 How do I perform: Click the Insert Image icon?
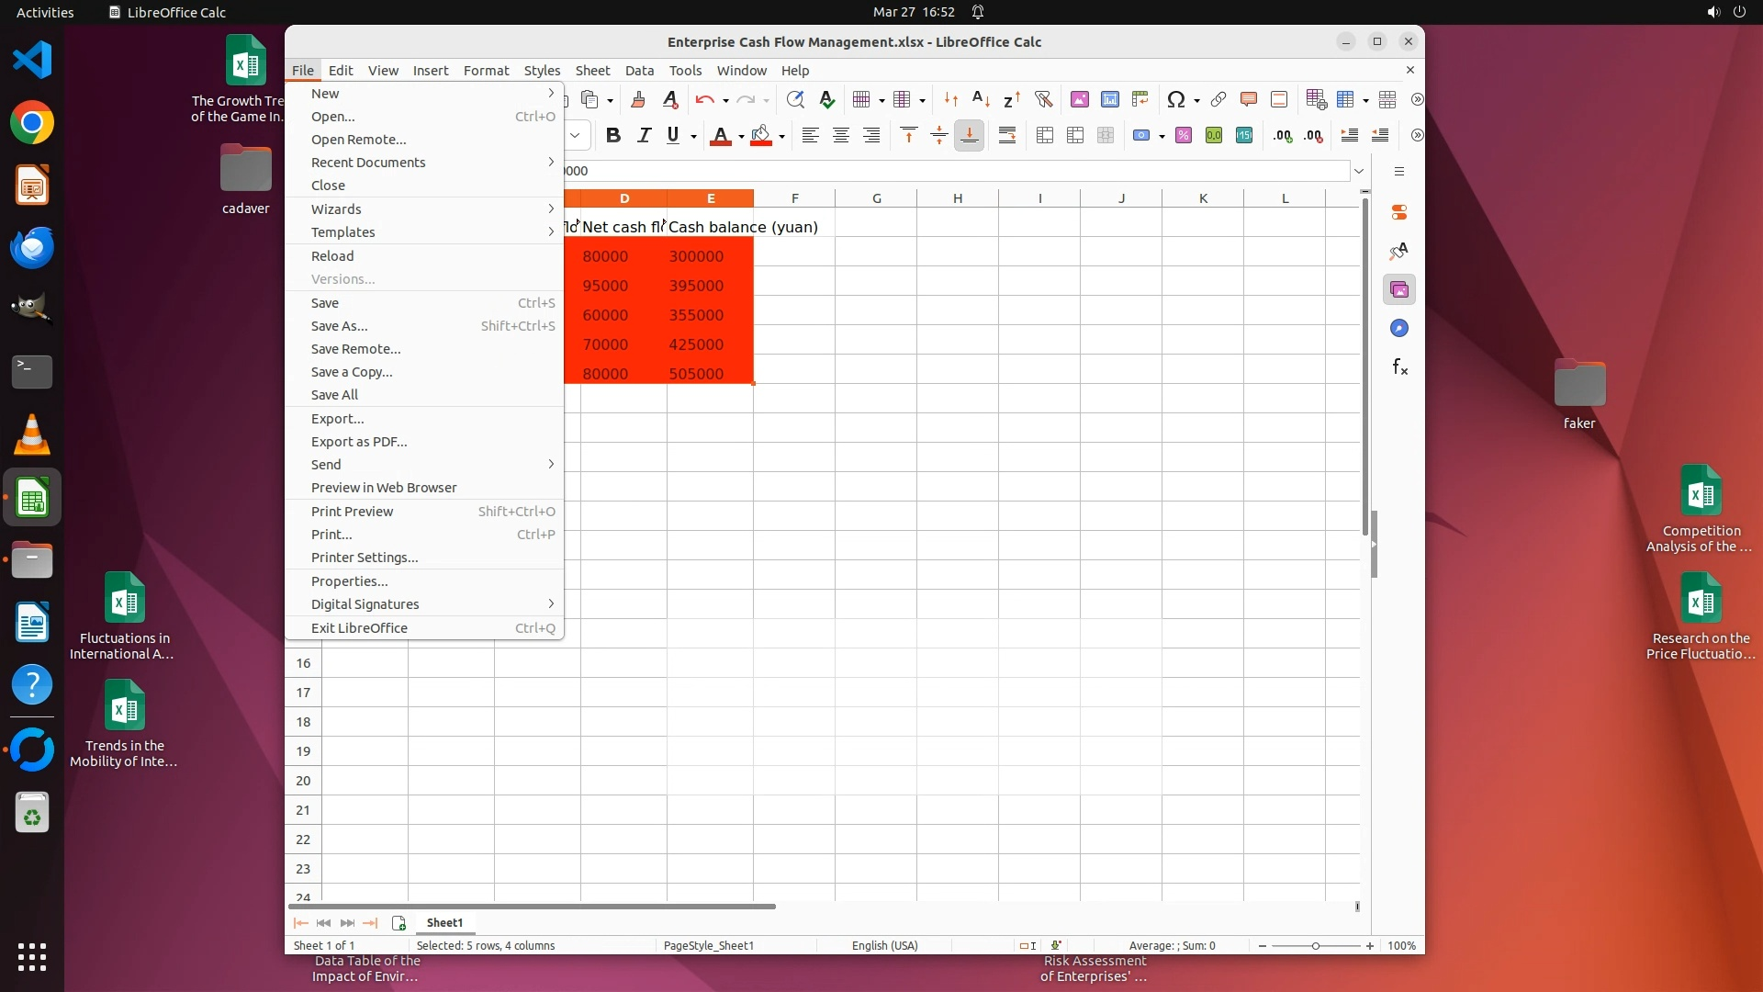[1080, 99]
